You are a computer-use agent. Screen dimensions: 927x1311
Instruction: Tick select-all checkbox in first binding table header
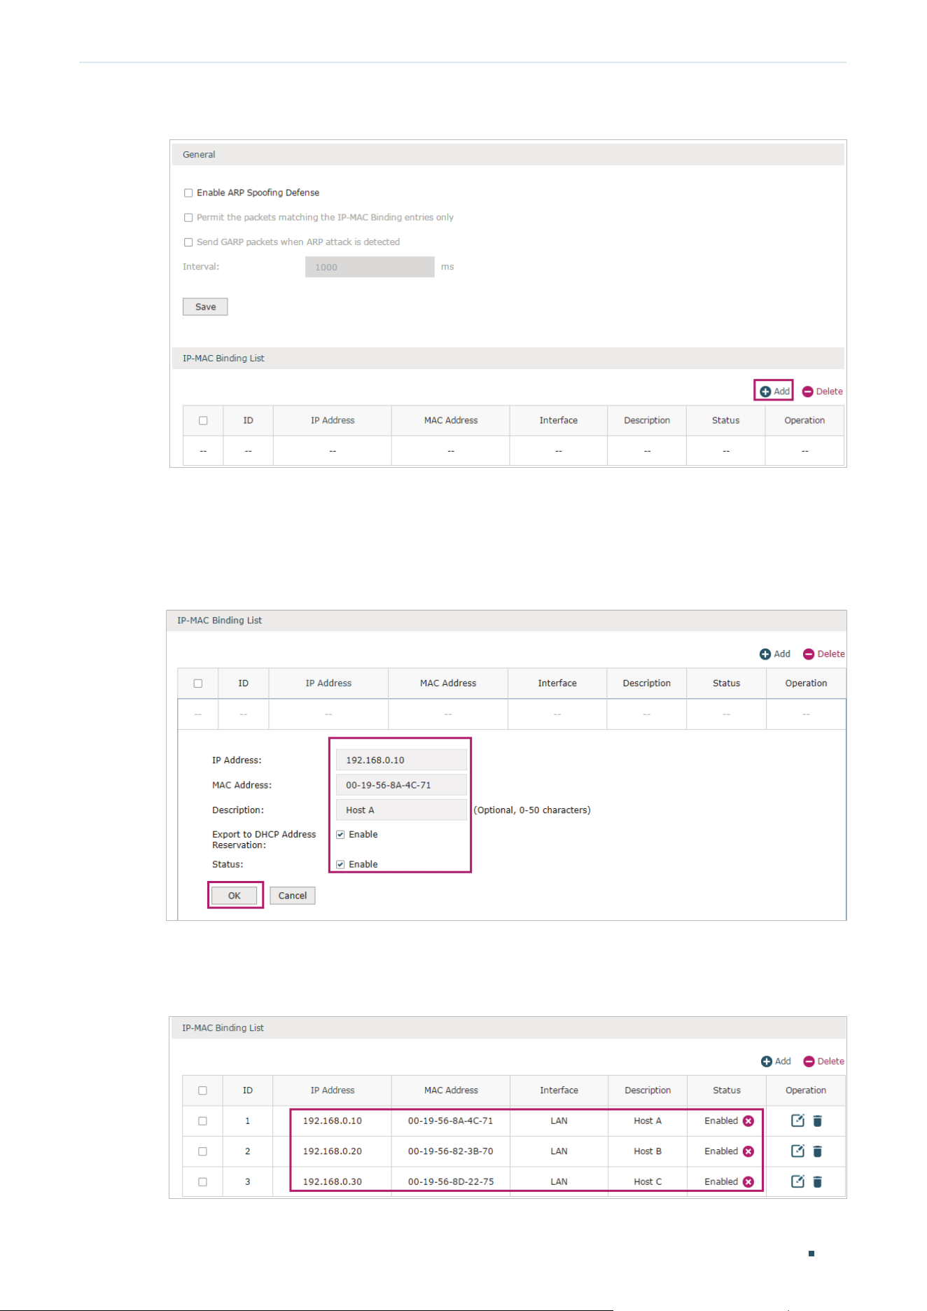[203, 421]
